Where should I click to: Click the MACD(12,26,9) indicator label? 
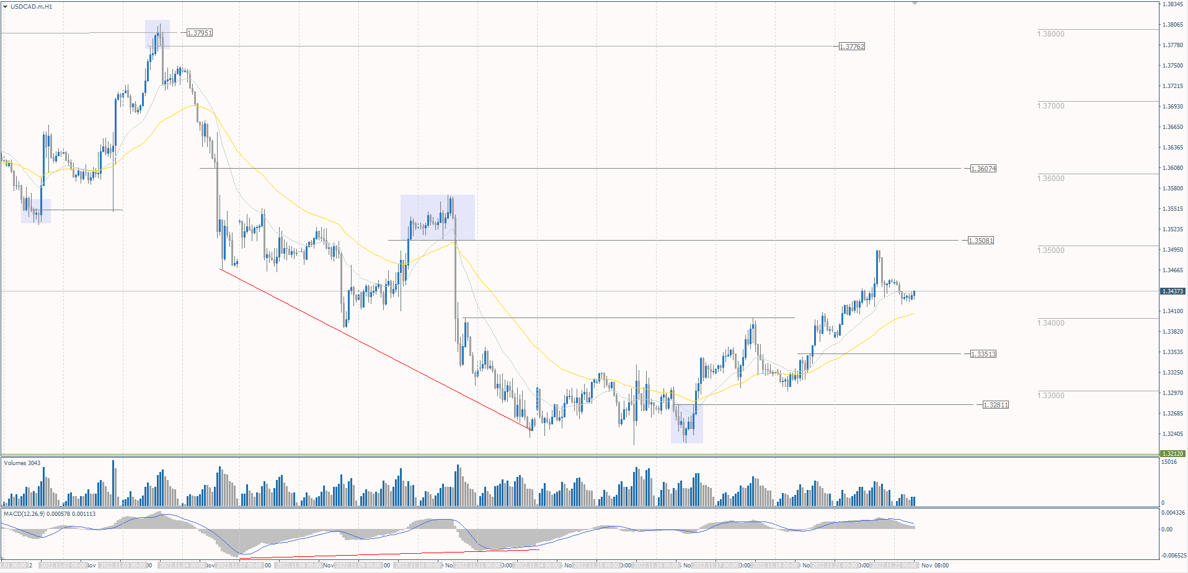(50, 514)
